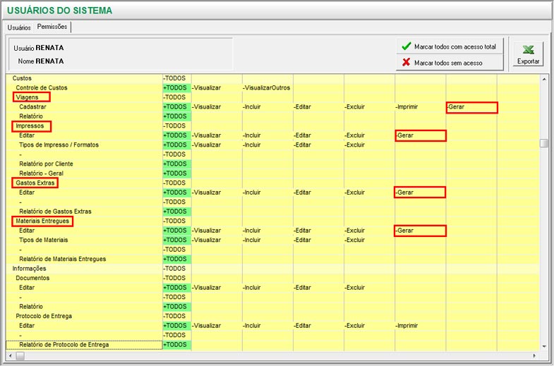Toggle -Visualizar in Tipos de Impresso / Formatos row
This screenshot has height=366, width=554.
[x=217, y=145]
